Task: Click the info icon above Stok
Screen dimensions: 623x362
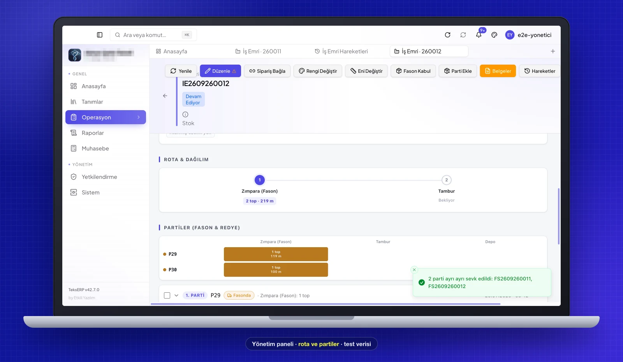Action: (185, 114)
